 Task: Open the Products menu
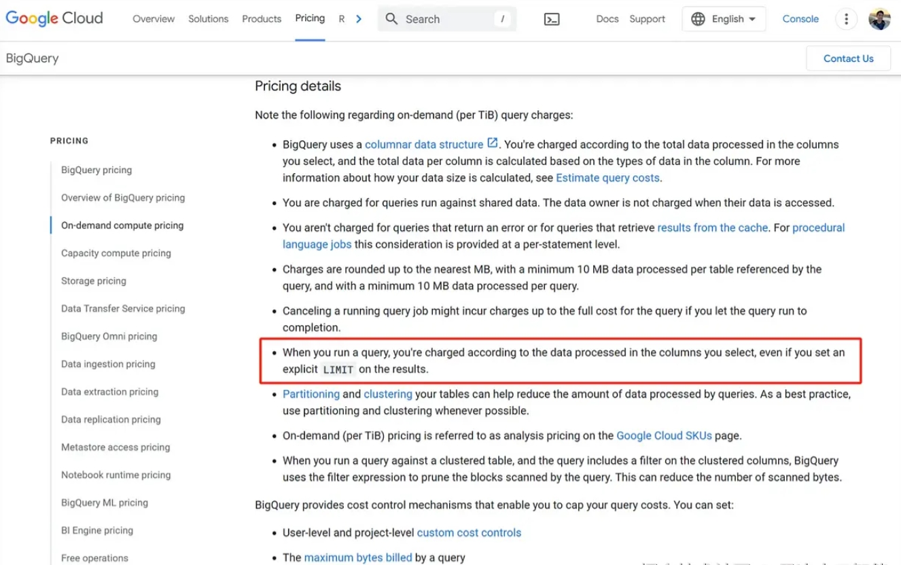(x=262, y=19)
